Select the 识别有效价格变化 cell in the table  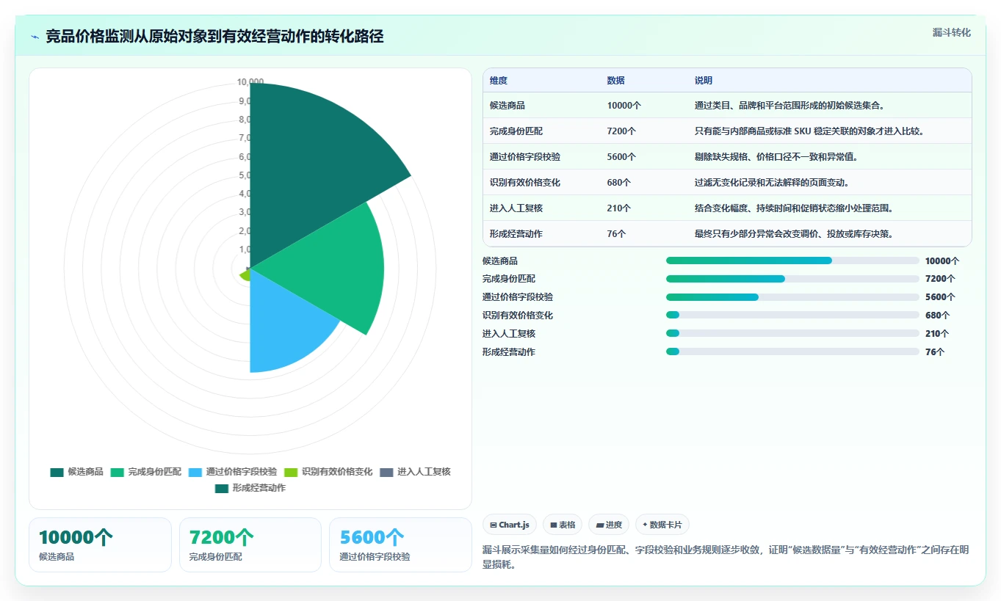525,183
